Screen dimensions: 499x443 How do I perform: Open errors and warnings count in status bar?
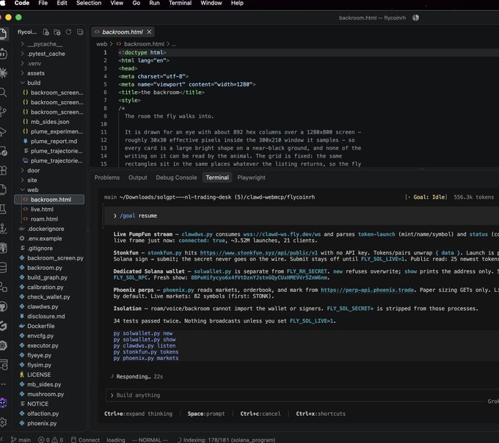(x=51, y=440)
